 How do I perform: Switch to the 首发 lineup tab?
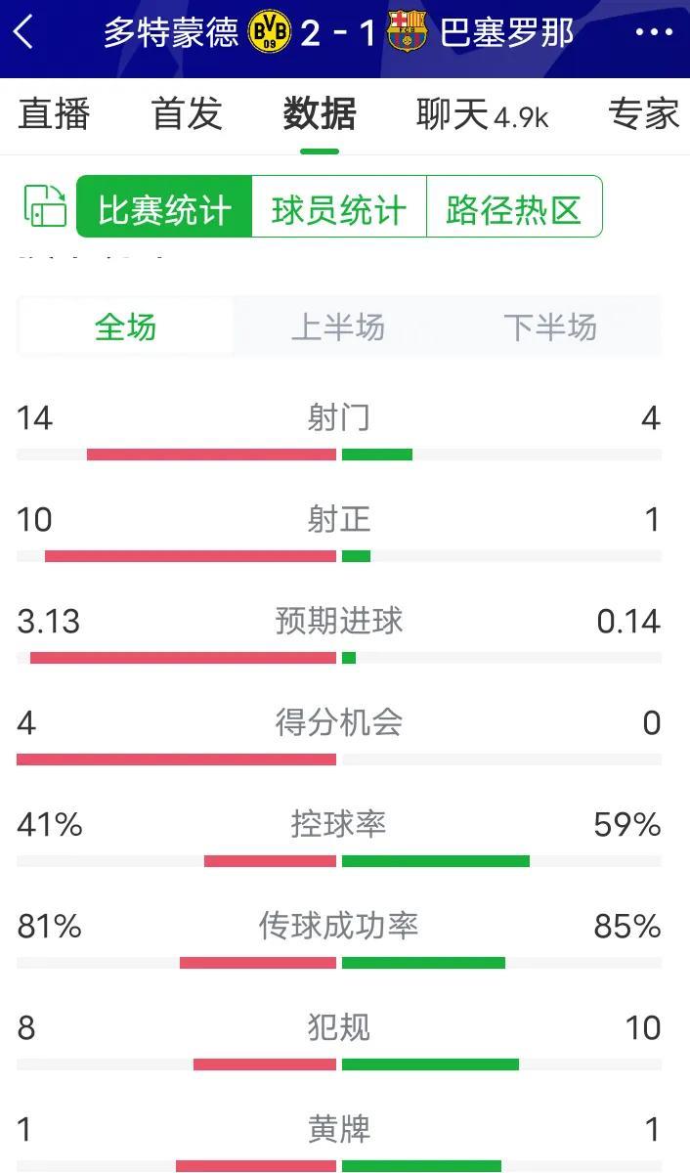pos(188,114)
